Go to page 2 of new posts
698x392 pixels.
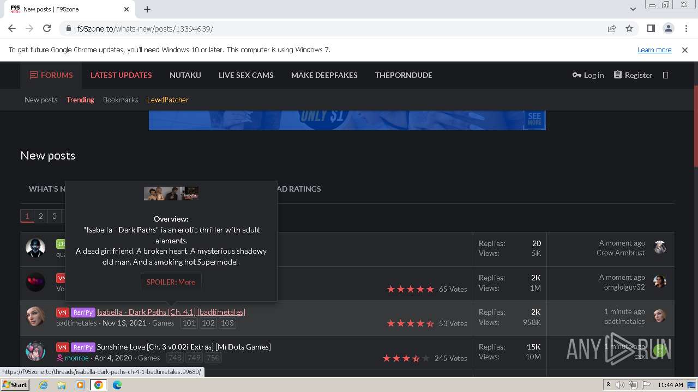point(40,216)
